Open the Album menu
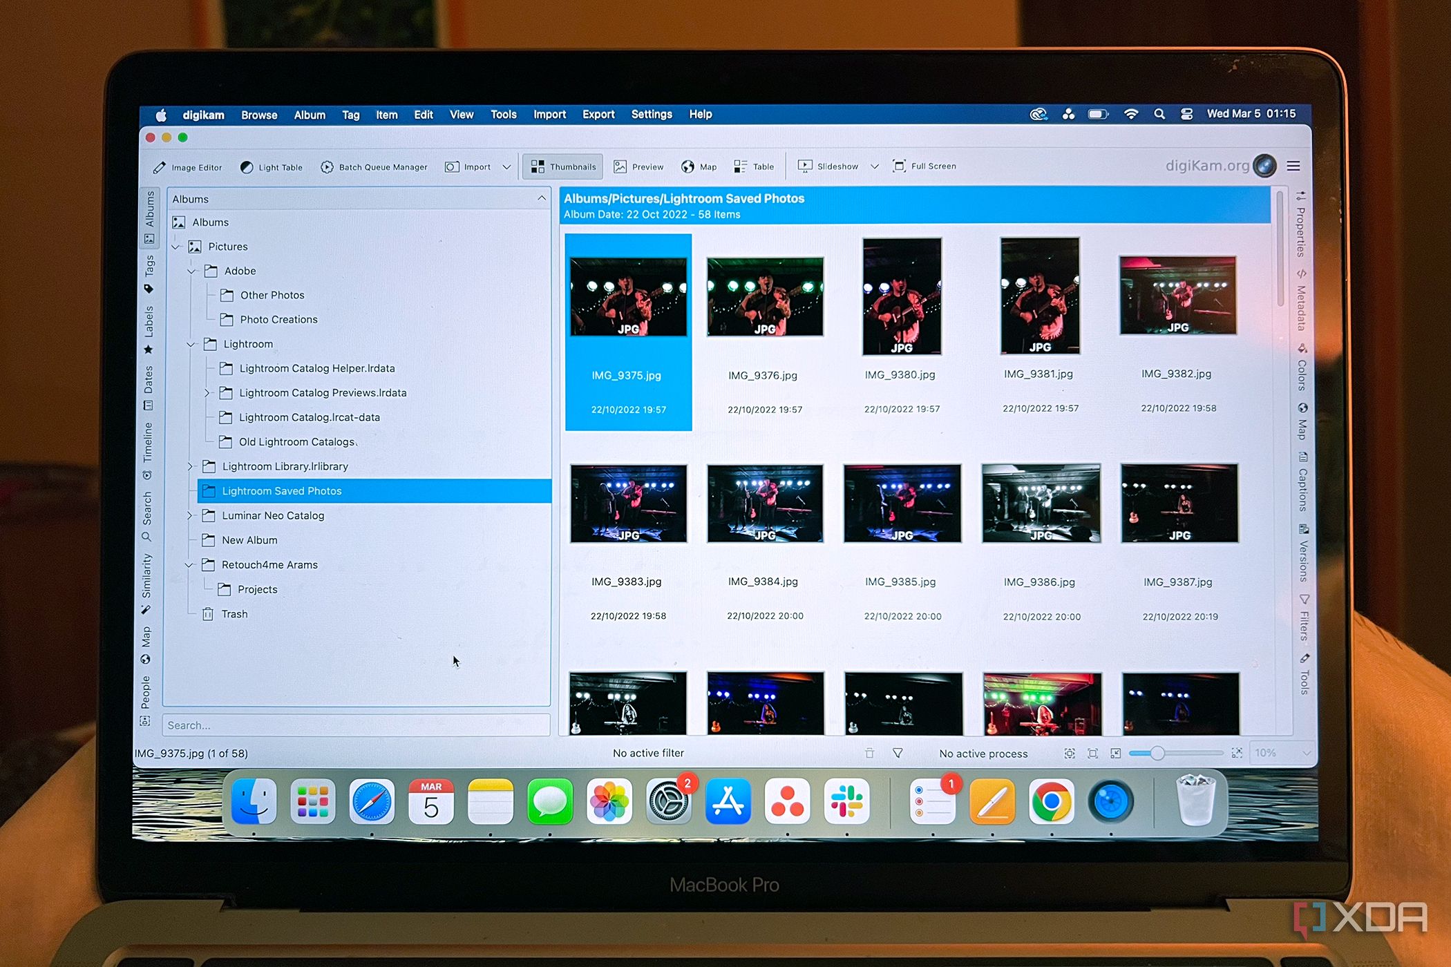This screenshot has width=1451, height=967. click(310, 115)
